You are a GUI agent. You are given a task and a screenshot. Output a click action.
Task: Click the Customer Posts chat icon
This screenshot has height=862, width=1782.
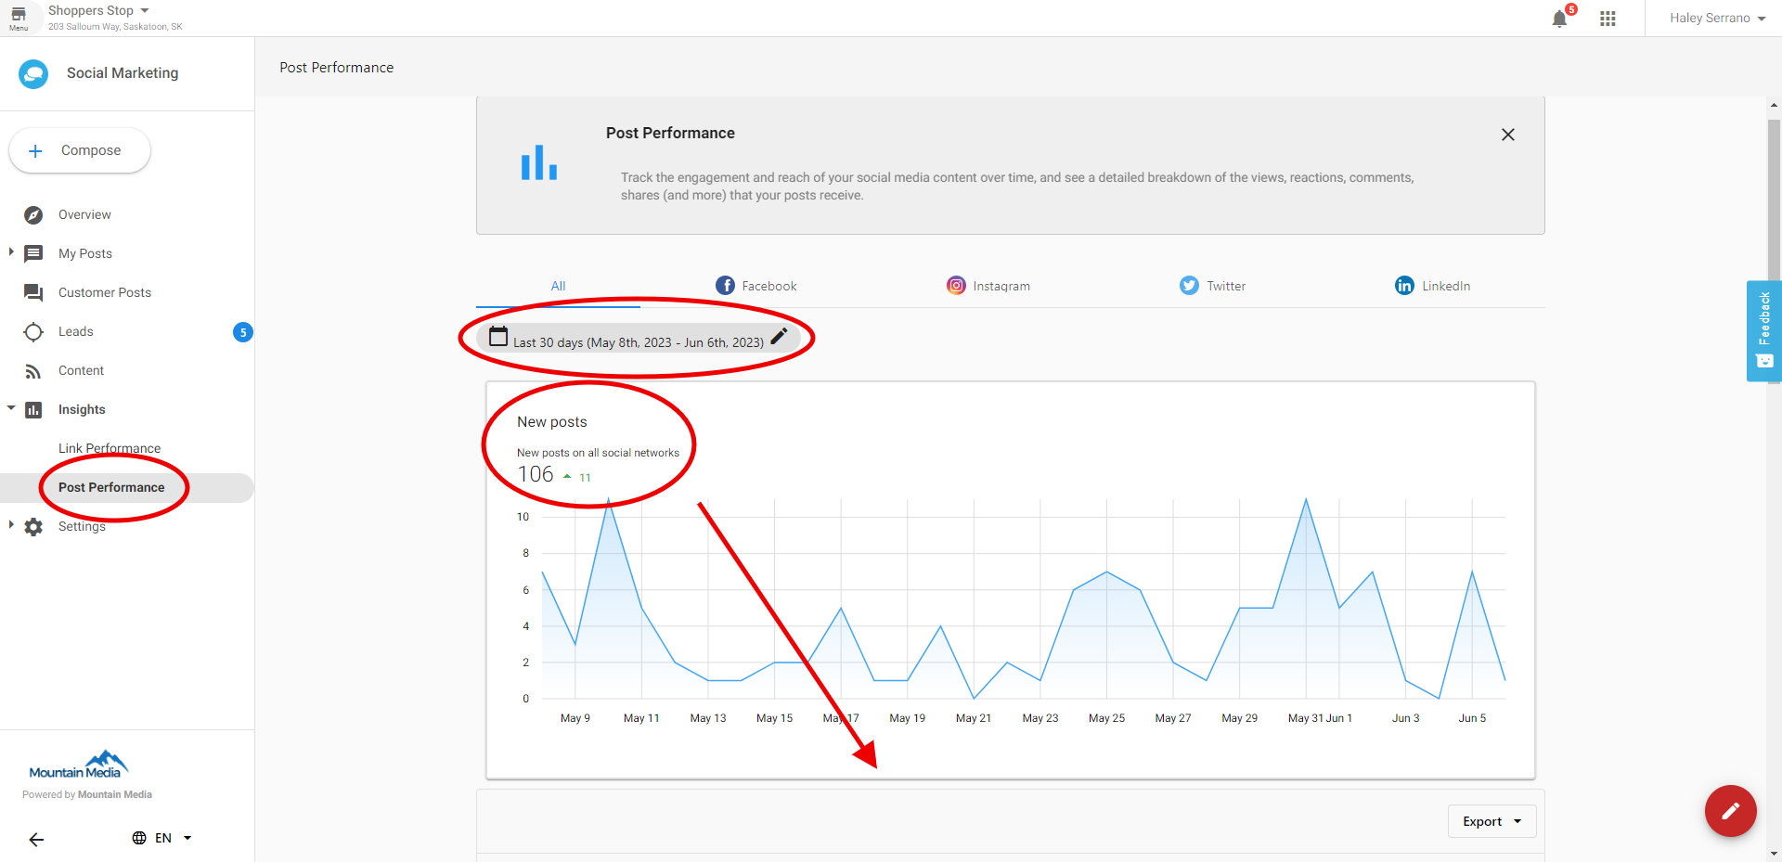point(33,293)
